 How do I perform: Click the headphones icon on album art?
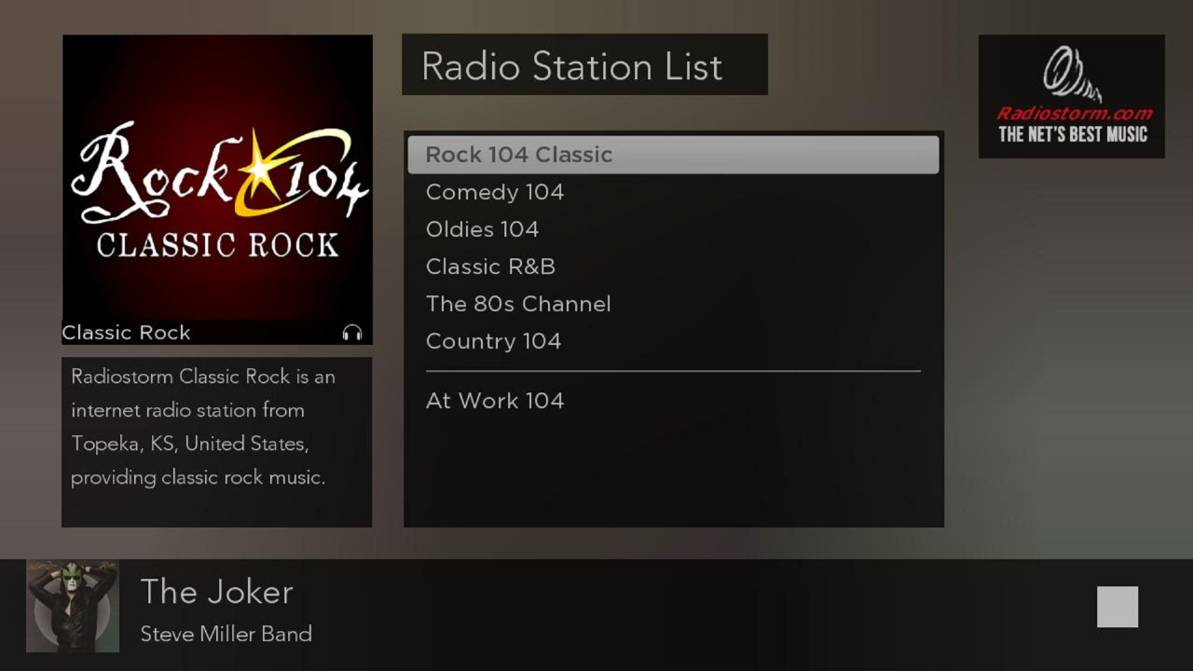pyautogui.click(x=352, y=330)
